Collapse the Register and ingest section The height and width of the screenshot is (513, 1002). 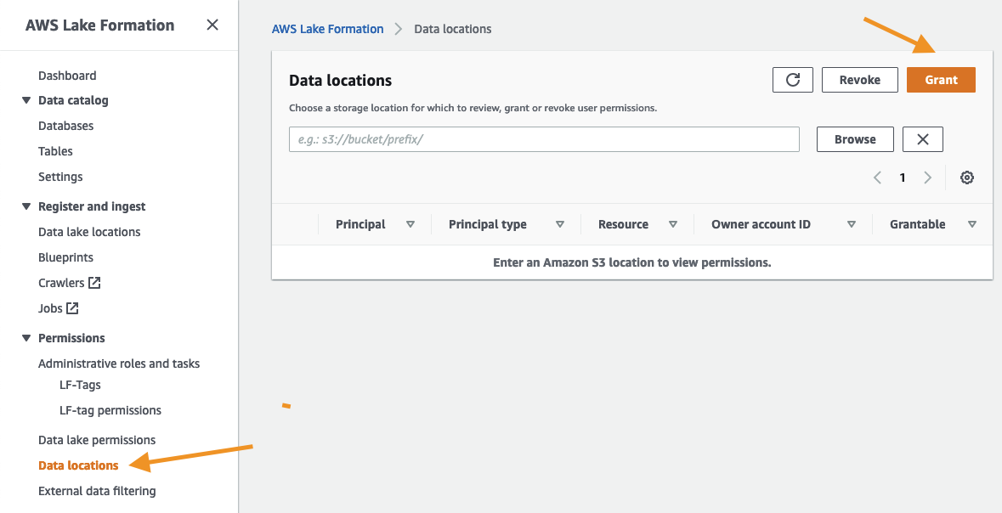(x=25, y=206)
